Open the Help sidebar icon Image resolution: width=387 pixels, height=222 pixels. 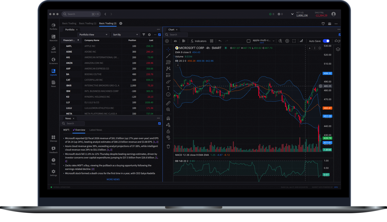pyautogui.click(x=53, y=161)
